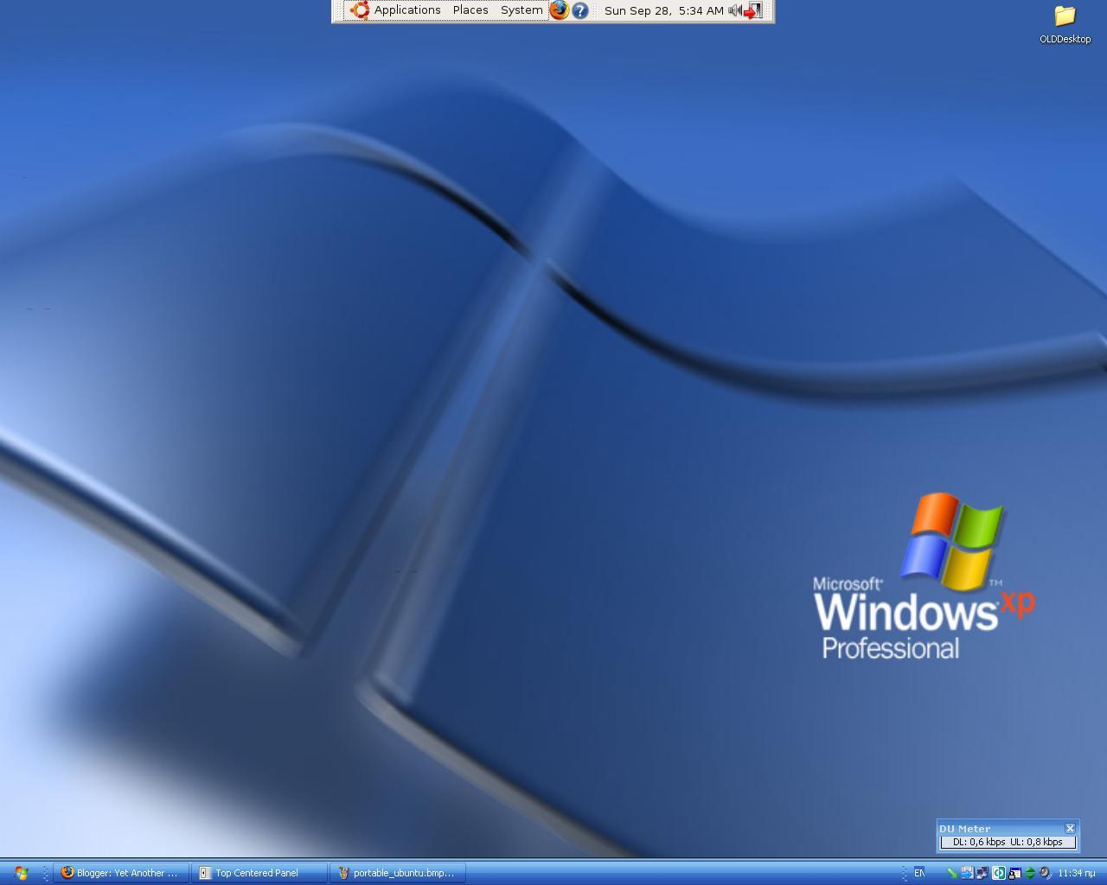Click the network computers tray icon
The width and height of the screenshot is (1107, 885).
(982, 873)
